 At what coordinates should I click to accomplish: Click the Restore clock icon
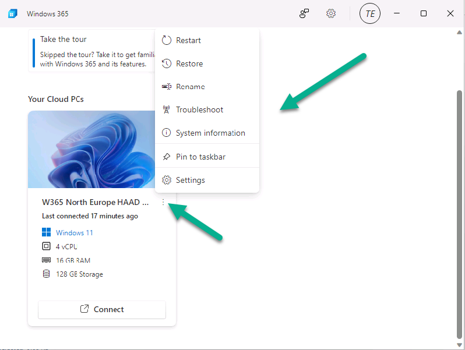167,63
